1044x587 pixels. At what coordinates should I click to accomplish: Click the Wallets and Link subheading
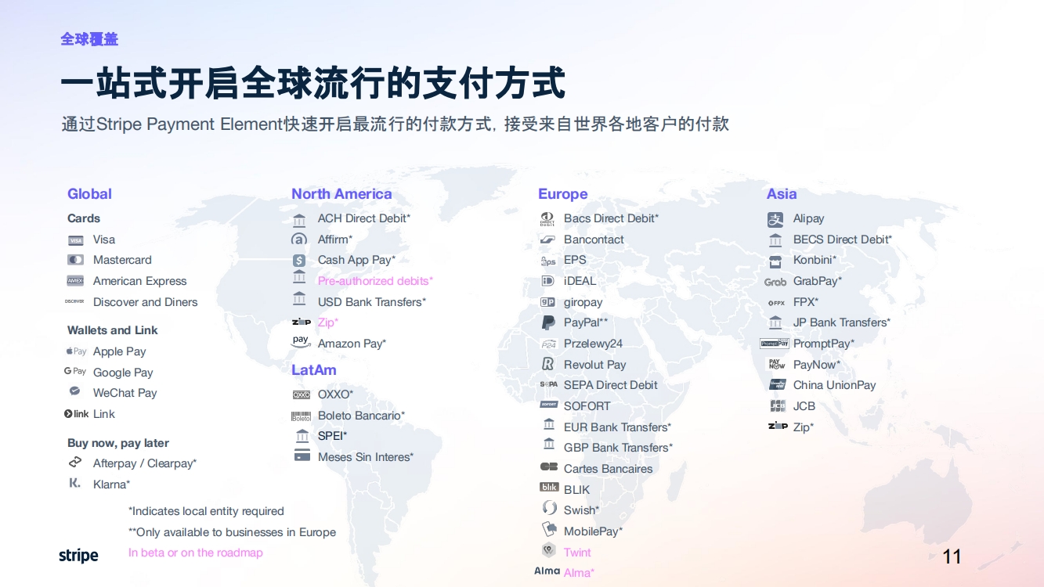113,330
